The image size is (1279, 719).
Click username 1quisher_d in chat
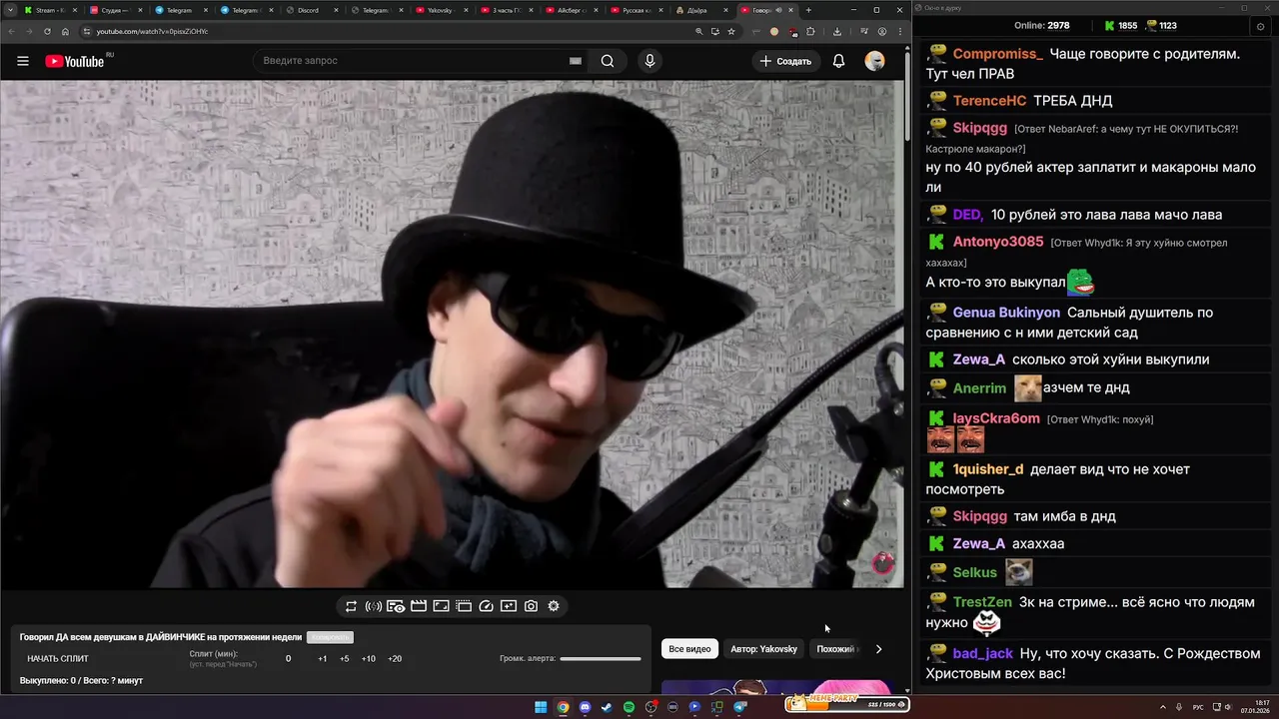pyautogui.click(x=987, y=469)
